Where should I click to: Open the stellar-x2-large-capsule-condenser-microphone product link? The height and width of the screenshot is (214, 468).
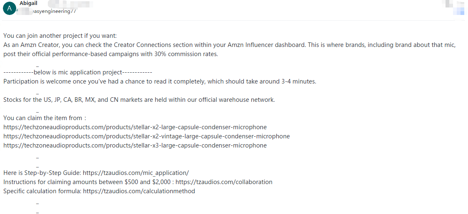pos(135,127)
